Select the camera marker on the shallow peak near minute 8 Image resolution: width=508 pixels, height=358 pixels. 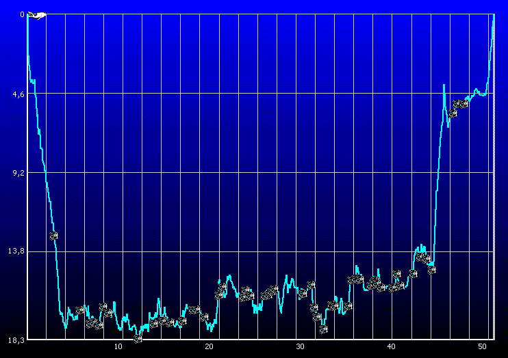click(x=103, y=307)
